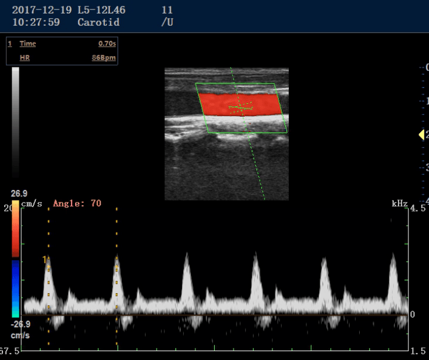Image resolution: width=429 pixels, height=360 pixels.
Task: Click the Angle: 70 label
Action: coord(77,203)
